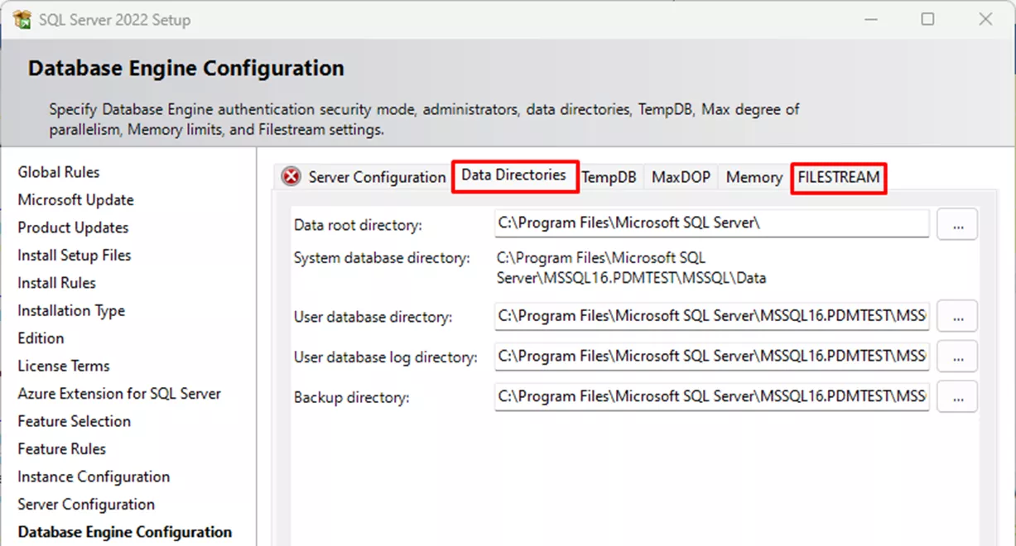
Task: Open the TempDB tab
Action: (609, 177)
